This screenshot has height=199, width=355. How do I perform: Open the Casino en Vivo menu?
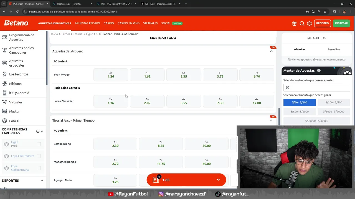(128, 23)
